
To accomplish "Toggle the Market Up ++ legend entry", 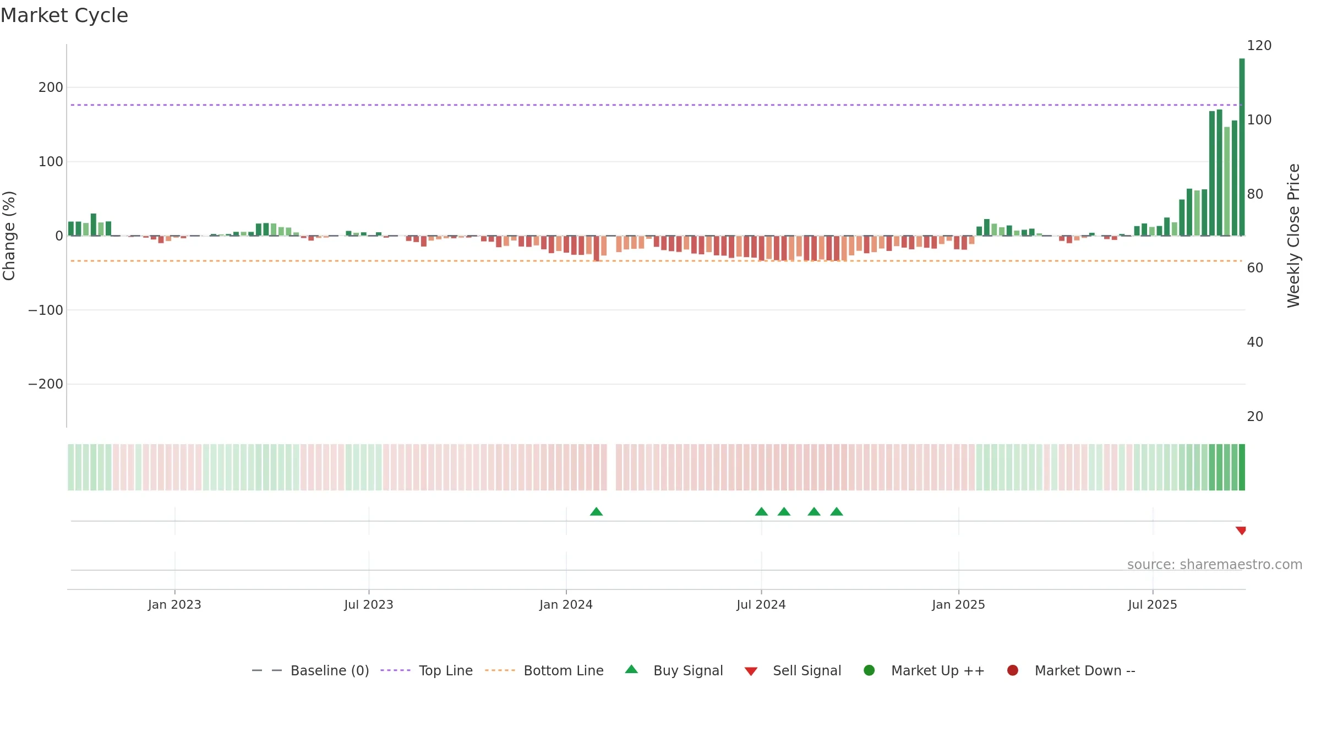I will click(924, 670).
